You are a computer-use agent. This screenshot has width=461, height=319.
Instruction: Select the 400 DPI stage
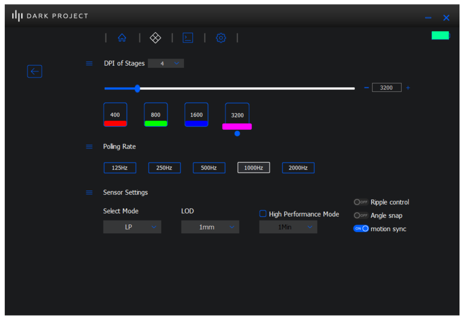tap(115, 114)
